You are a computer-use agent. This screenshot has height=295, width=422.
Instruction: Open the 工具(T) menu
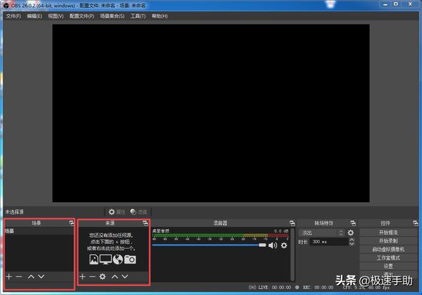tap(138, 16)
